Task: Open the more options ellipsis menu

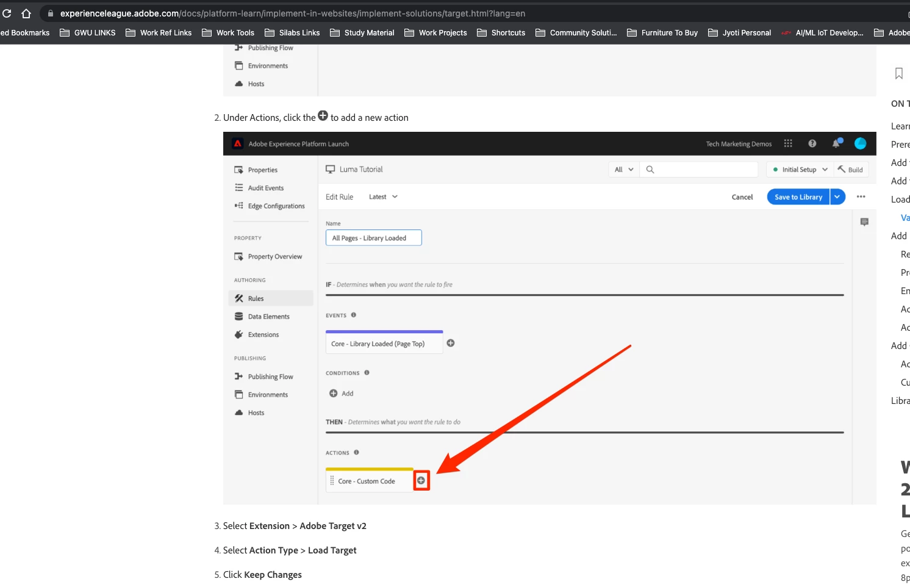Action: click(x=861, y=196)
